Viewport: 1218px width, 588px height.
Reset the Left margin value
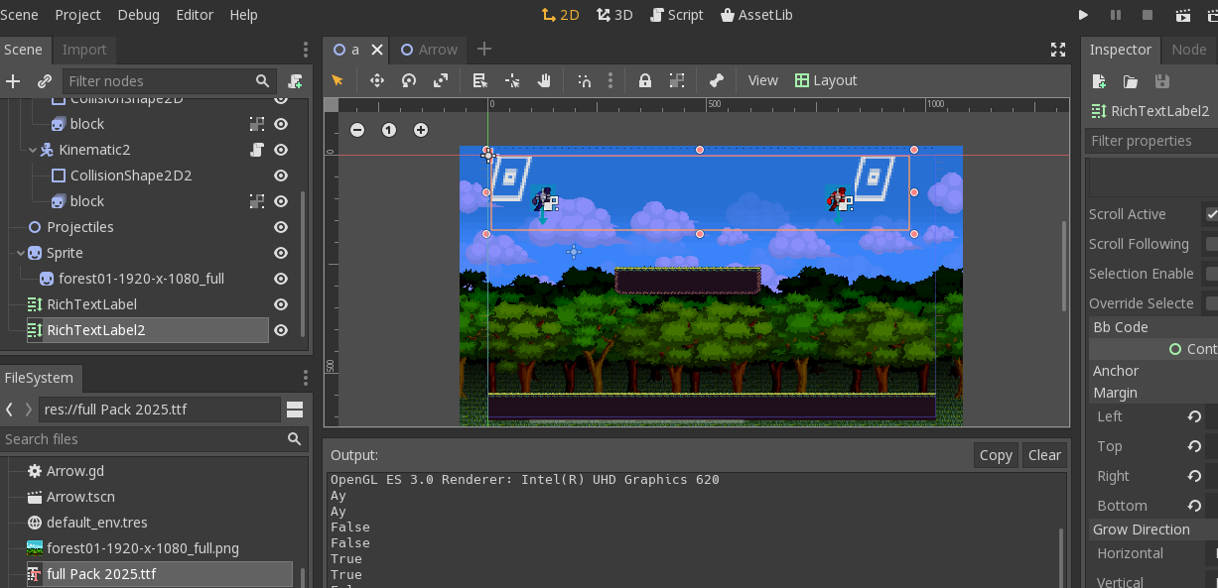tap(1194, 416)
